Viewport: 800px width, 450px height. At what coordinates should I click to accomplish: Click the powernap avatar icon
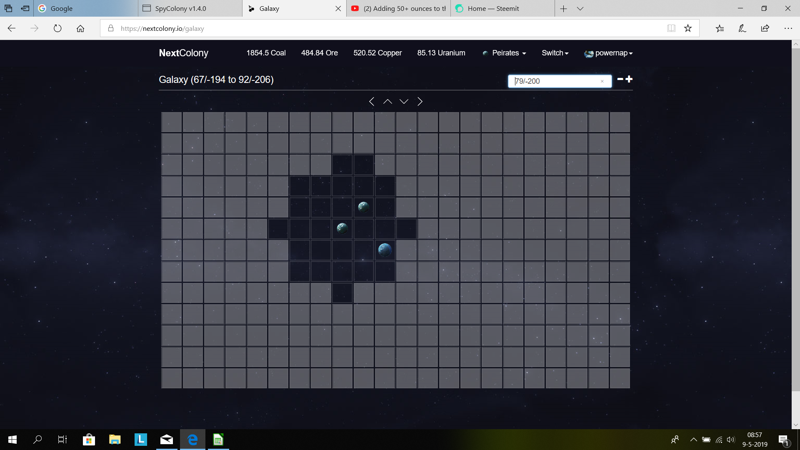pyautogui.click(x=588, y=53)
